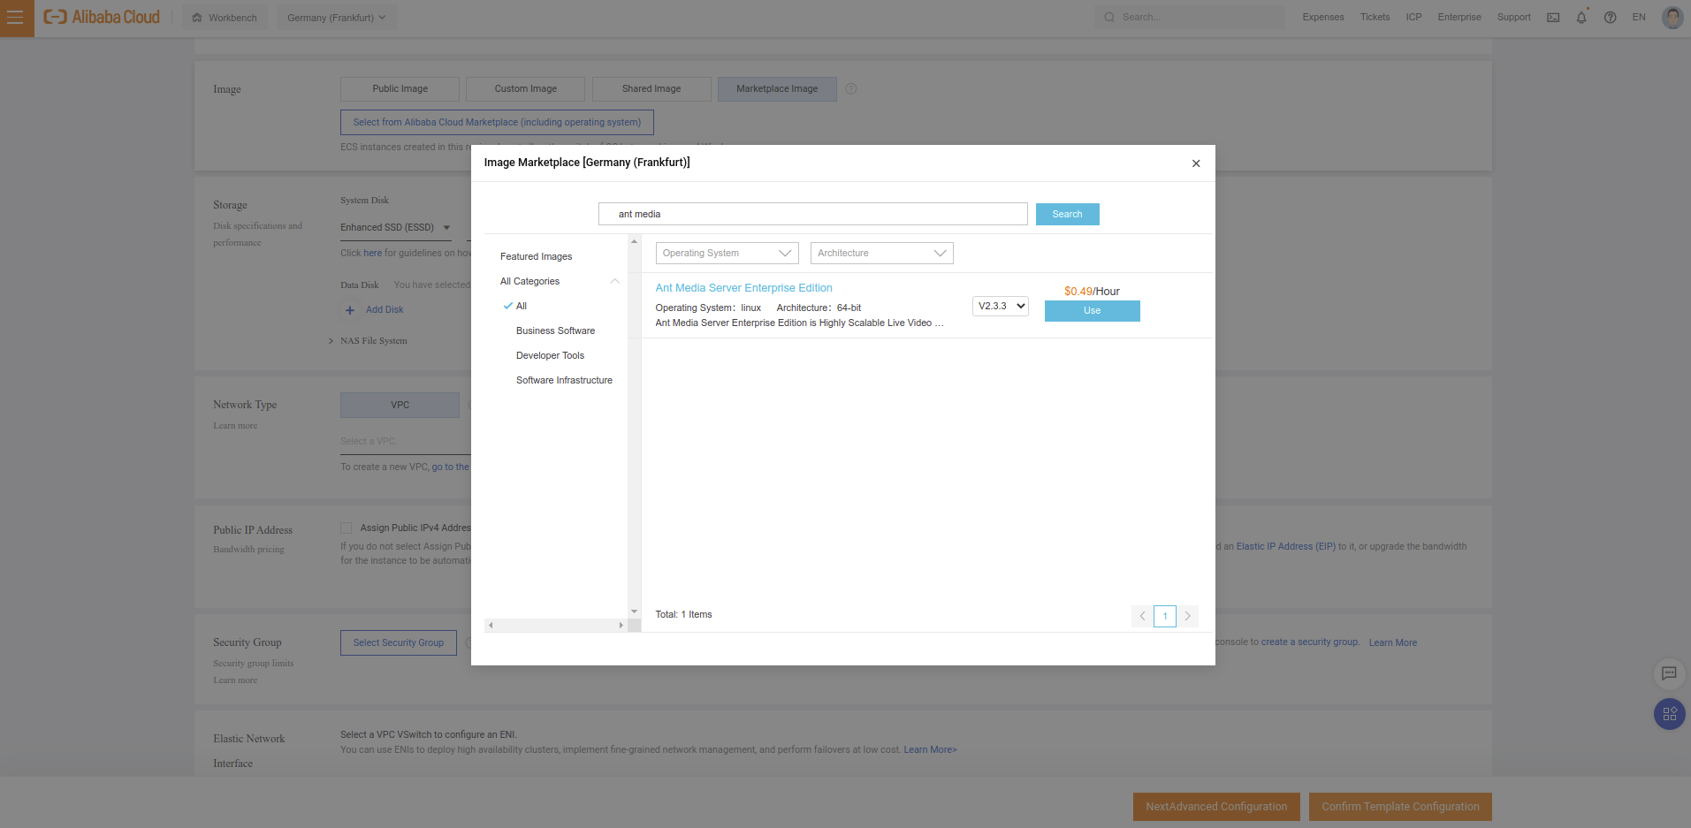Close the Image Marketplace dialog
The image size is (1691, 828).
[x=1196, y=163]
